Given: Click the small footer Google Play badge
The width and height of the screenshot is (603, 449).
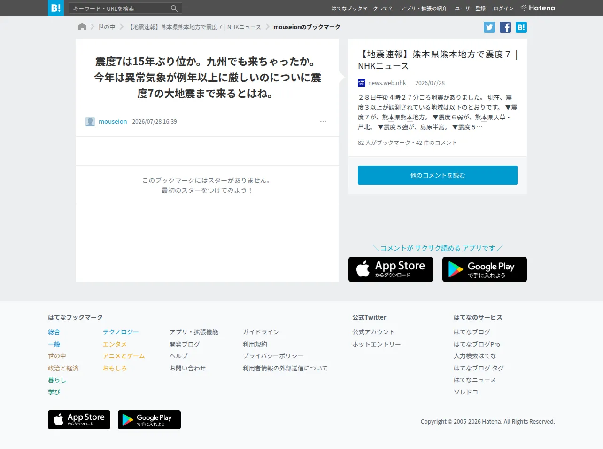Looking at the screenshot, I should (149, 420).
